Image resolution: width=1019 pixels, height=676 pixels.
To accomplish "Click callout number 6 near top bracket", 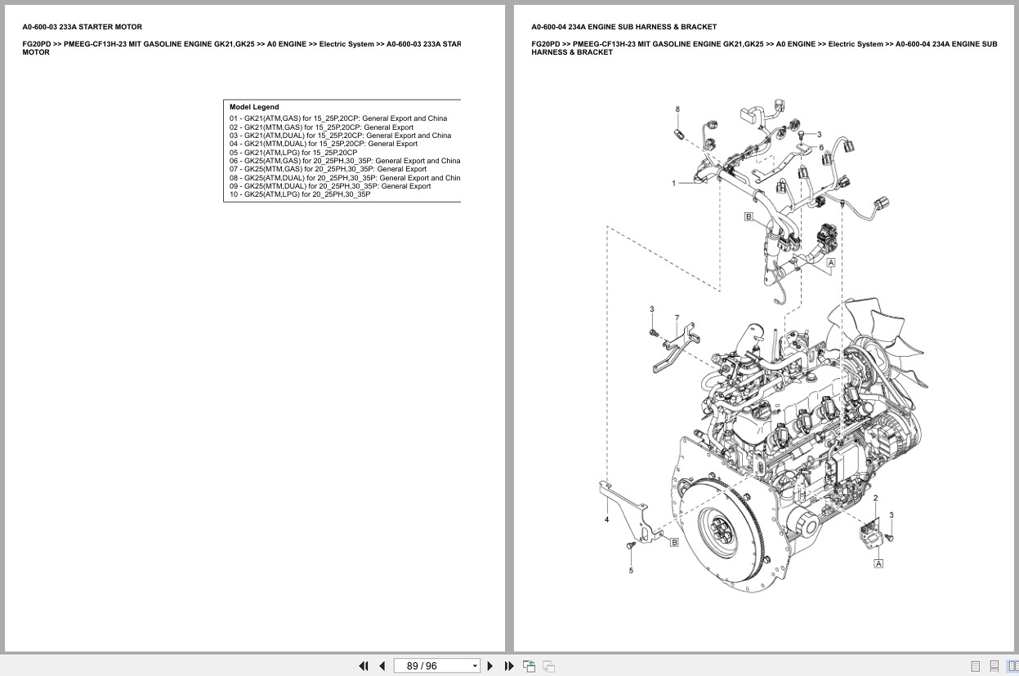I will (x=821, y=148).
